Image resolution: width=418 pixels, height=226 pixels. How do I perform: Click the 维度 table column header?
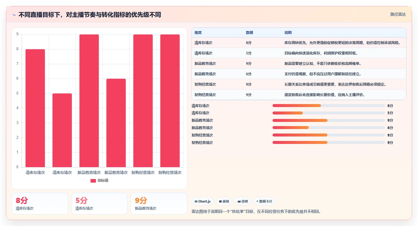pos(198,33)
